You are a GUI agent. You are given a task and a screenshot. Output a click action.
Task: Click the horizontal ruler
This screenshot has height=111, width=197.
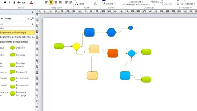(x=118, y=12)
